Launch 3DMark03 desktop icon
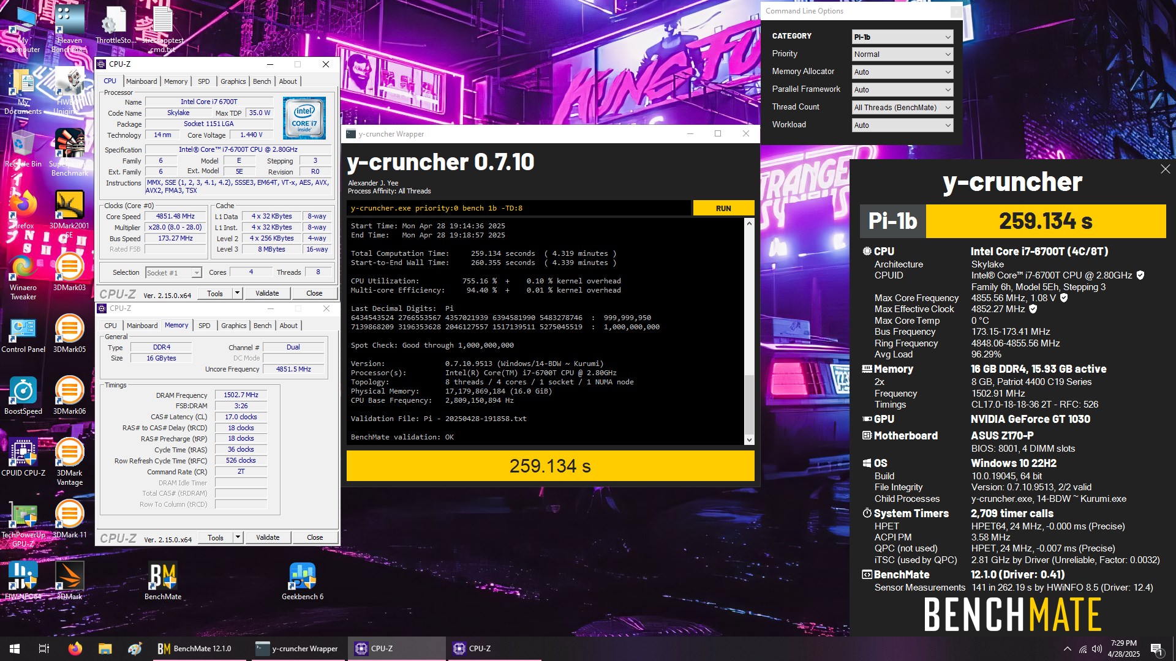The image size is (1176, 661). (x=69, y=272)
